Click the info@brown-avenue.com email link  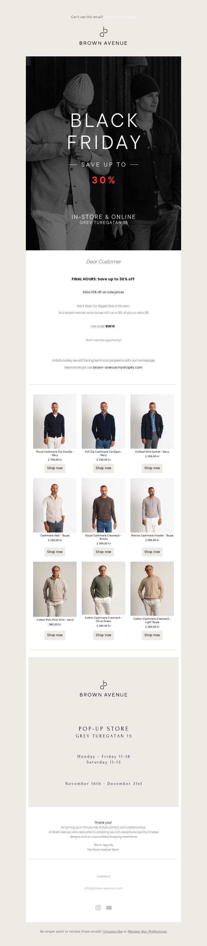click(103, 888)
